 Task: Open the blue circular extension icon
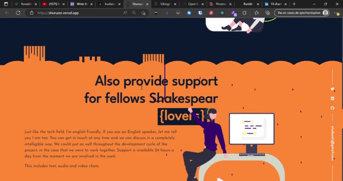coord(189,13)
